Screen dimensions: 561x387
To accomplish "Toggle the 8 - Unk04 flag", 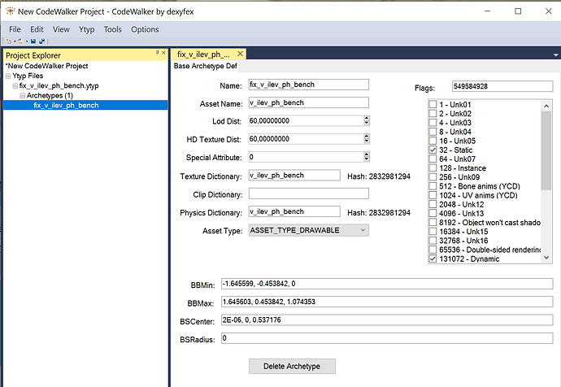I will tap(433, 132).
